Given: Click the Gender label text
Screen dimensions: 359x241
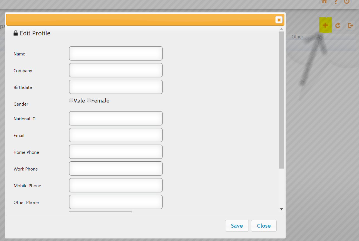Looking at the screenshot, I should tap(21, 104).
